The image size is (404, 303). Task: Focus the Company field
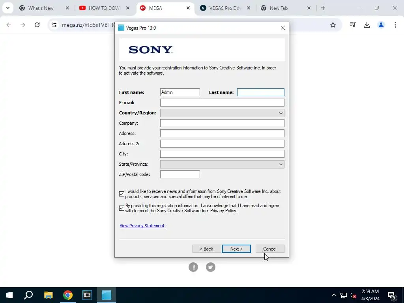pos(222,123)
